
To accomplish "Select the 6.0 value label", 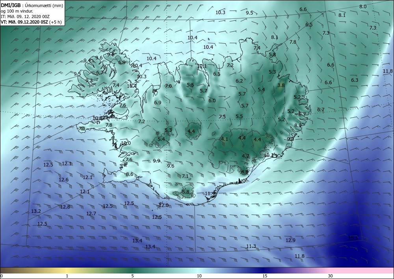I will [212, 101].
